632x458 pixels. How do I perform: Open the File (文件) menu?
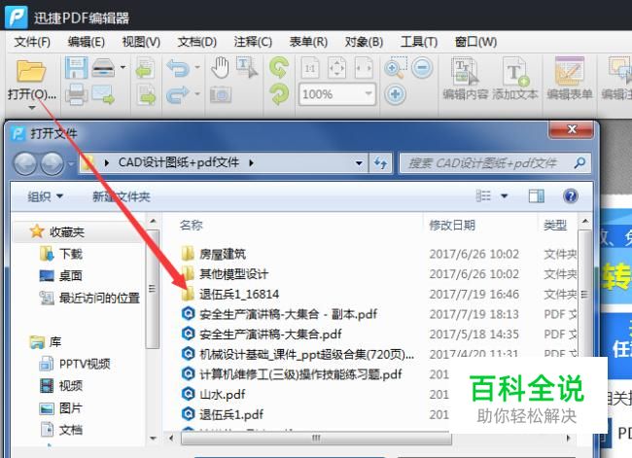tap(32, 42)
